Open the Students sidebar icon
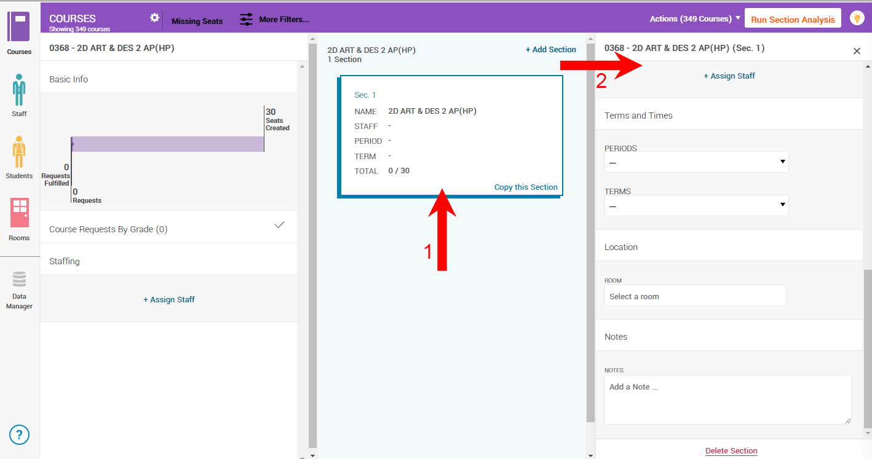 19,152
